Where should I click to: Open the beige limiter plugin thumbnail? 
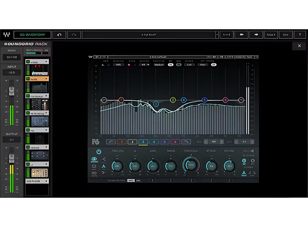click(40, 173)
